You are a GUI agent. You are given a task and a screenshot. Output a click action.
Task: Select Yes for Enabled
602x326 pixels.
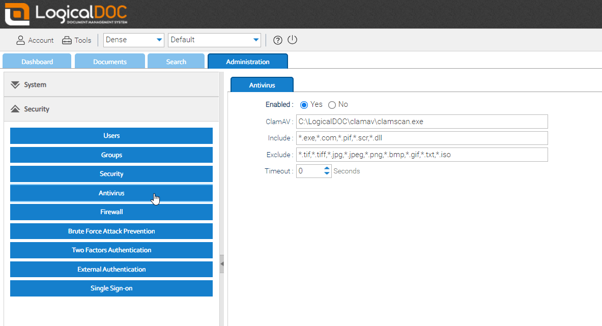pyautogui.click(x=304, y=105)
